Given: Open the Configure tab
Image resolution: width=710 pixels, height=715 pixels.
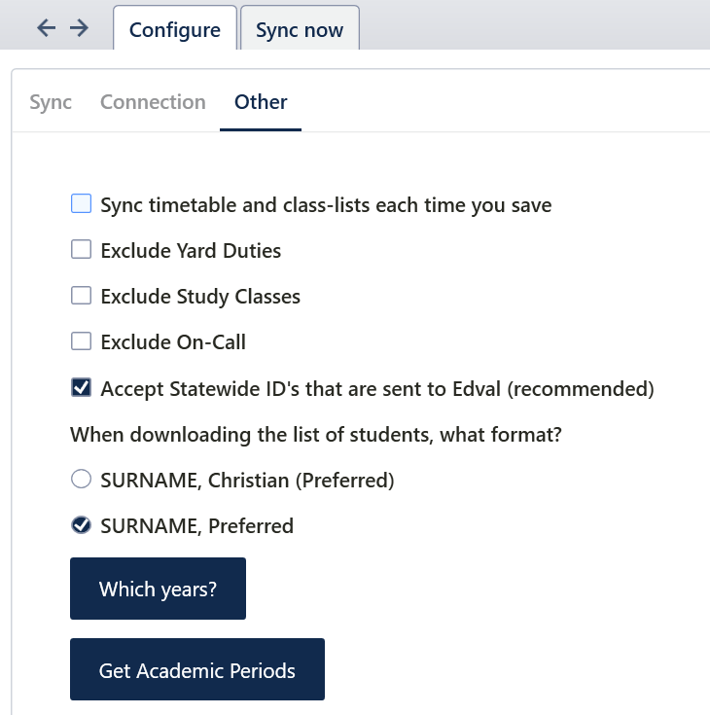Looking at the screenshot, I should 175,30.
